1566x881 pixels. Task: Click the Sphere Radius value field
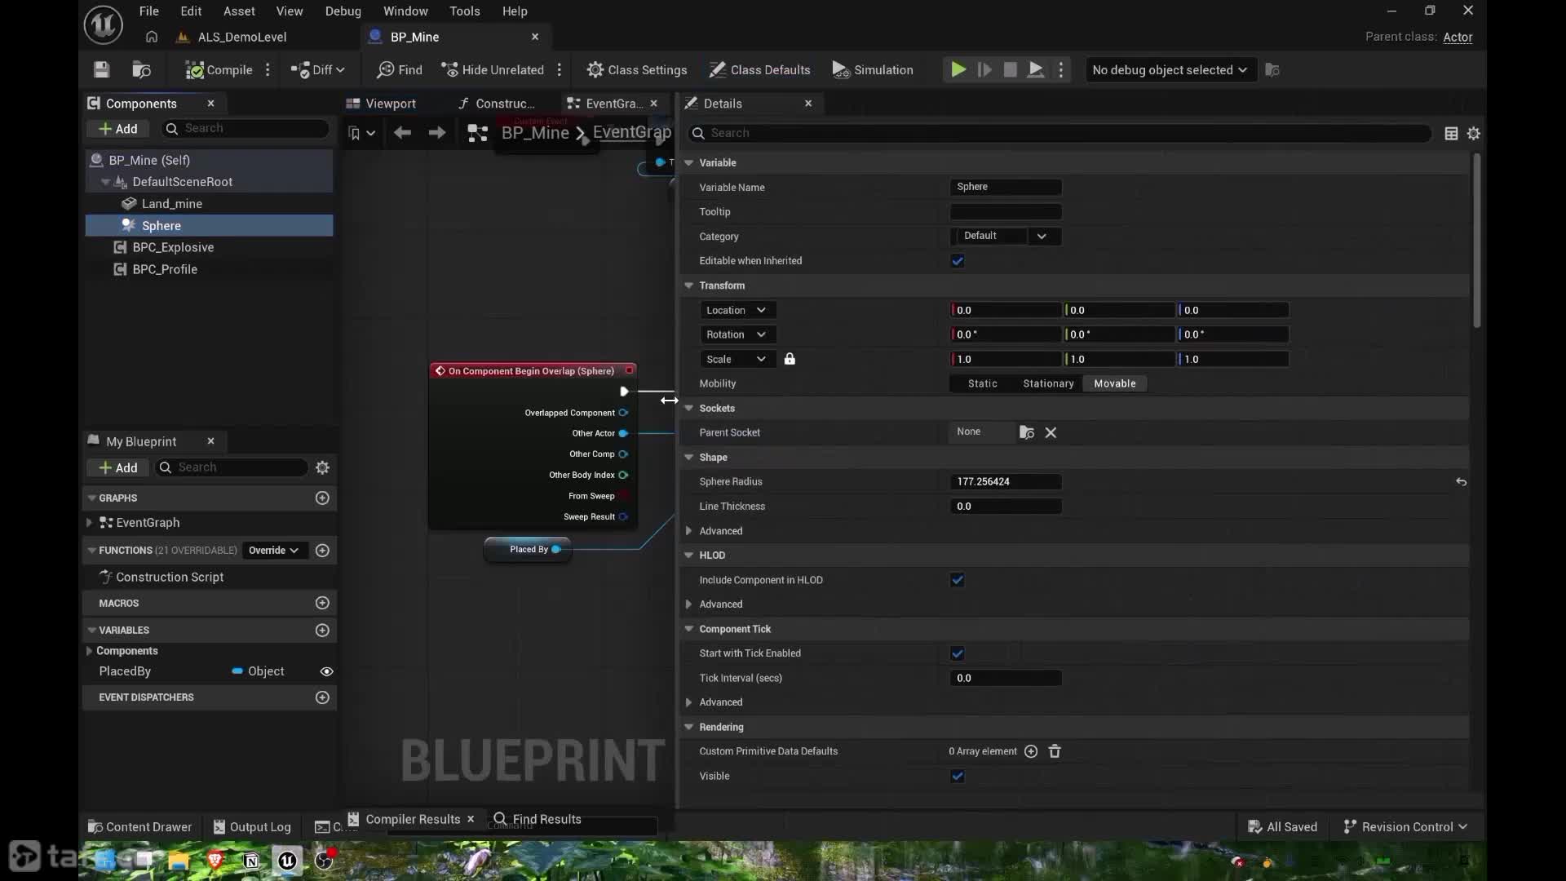[x=1006, y=482]
